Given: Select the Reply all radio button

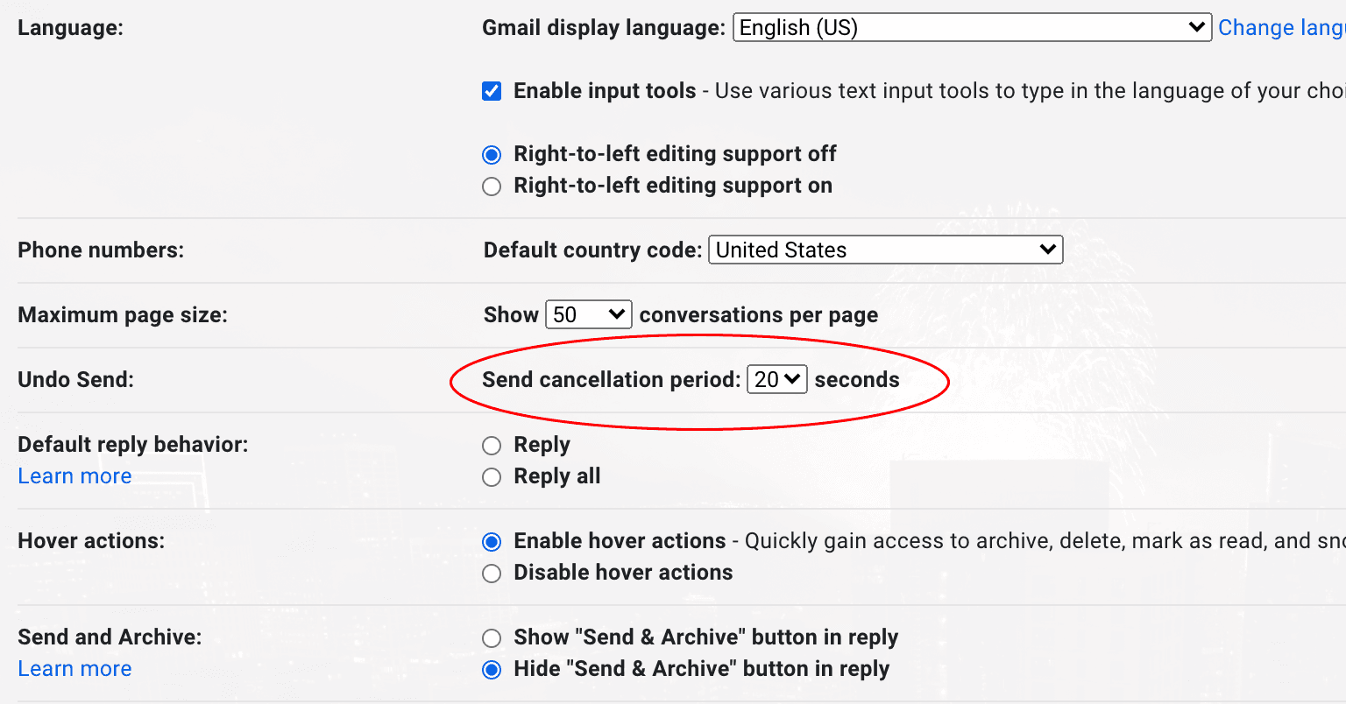Looking at the screenshot, I should (492, 477).
